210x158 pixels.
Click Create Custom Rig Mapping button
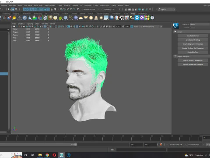(x=193, y=48)
